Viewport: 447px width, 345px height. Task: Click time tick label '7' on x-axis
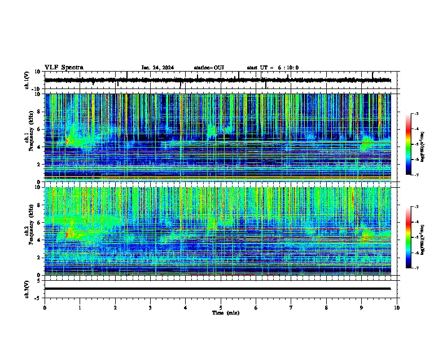click(291, 308)
